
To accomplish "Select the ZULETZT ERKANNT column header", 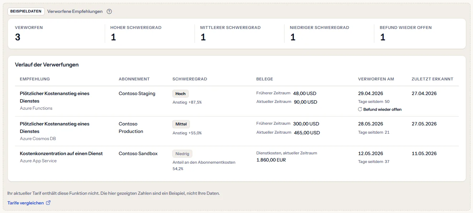I will 432,79.
